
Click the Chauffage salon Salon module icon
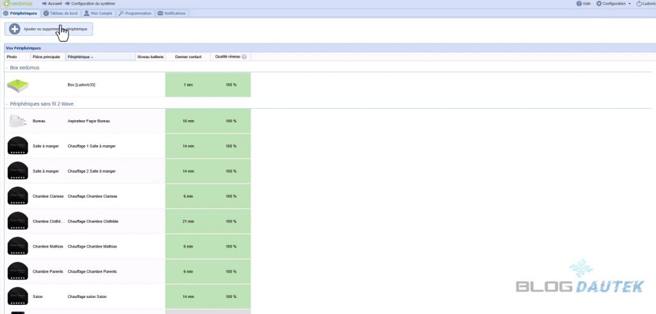(17, 297)
